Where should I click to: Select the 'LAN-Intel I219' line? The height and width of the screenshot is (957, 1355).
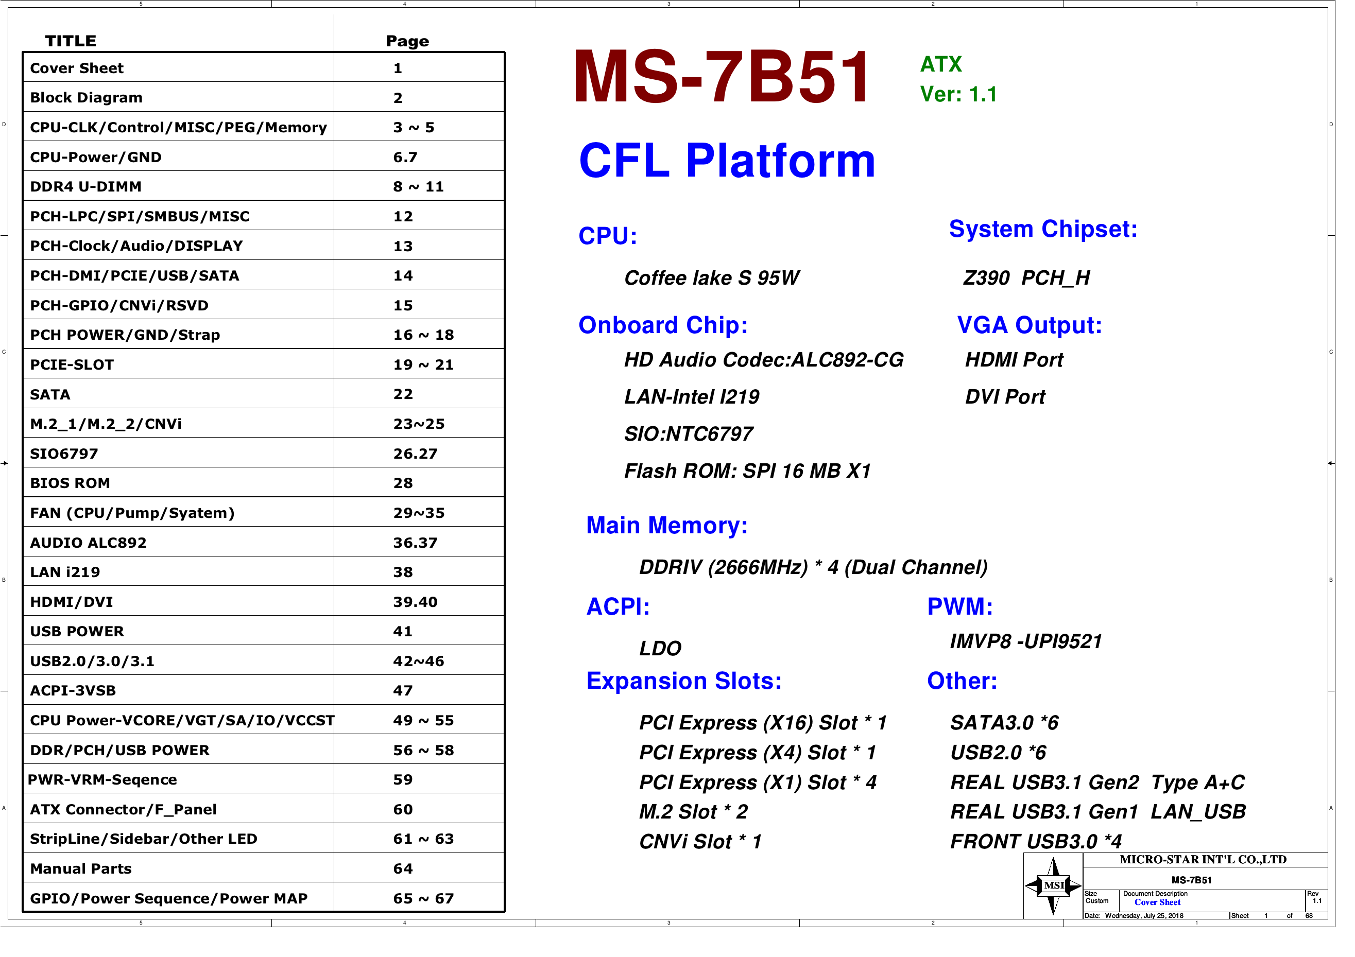coord(692,397)
